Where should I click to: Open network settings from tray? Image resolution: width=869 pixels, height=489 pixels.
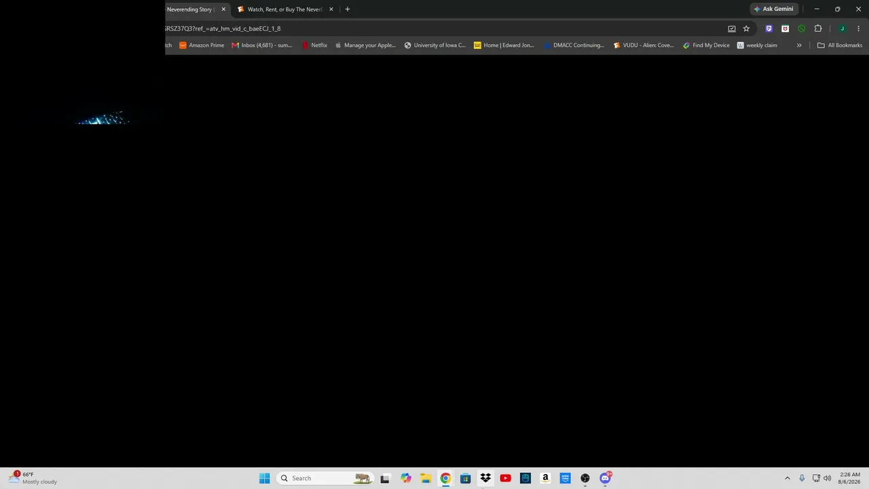[816, 478]
